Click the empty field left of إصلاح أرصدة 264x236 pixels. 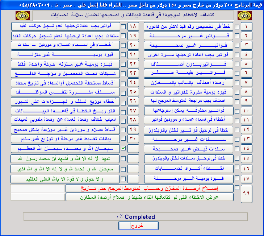click(37, 188)
